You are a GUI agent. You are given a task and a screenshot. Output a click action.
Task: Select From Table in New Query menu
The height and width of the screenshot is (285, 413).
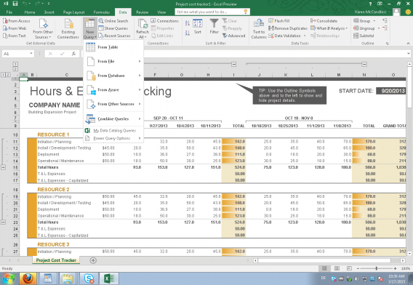113,47
